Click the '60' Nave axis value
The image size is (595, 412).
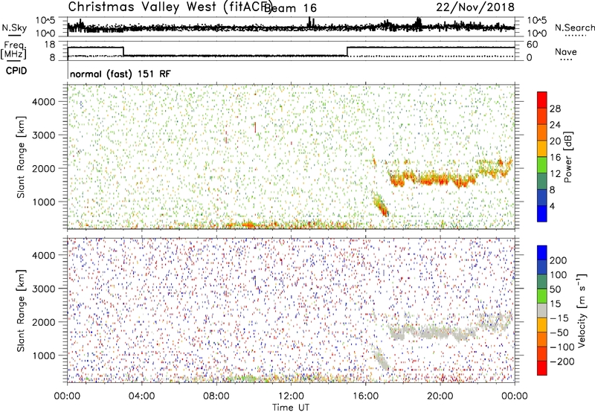(532, 45)
